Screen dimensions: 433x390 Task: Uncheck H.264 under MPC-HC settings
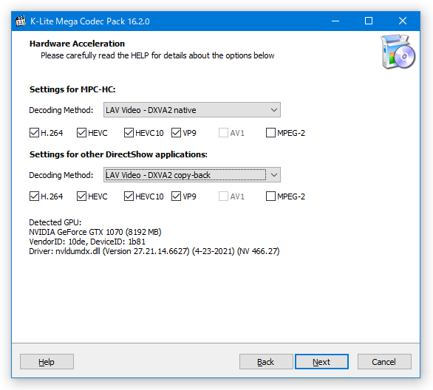coord(34,133)
